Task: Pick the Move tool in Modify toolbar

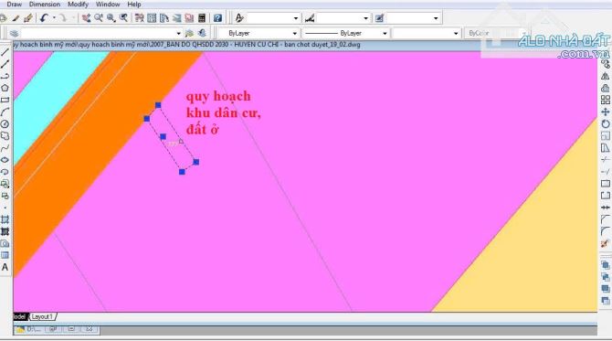Action: point(606,112)
